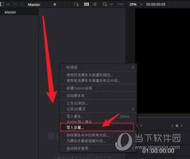This screenshot has height=159, width=190.
Task: Switch media pool to thumbnail grid view
Action: tap(87, 4)
